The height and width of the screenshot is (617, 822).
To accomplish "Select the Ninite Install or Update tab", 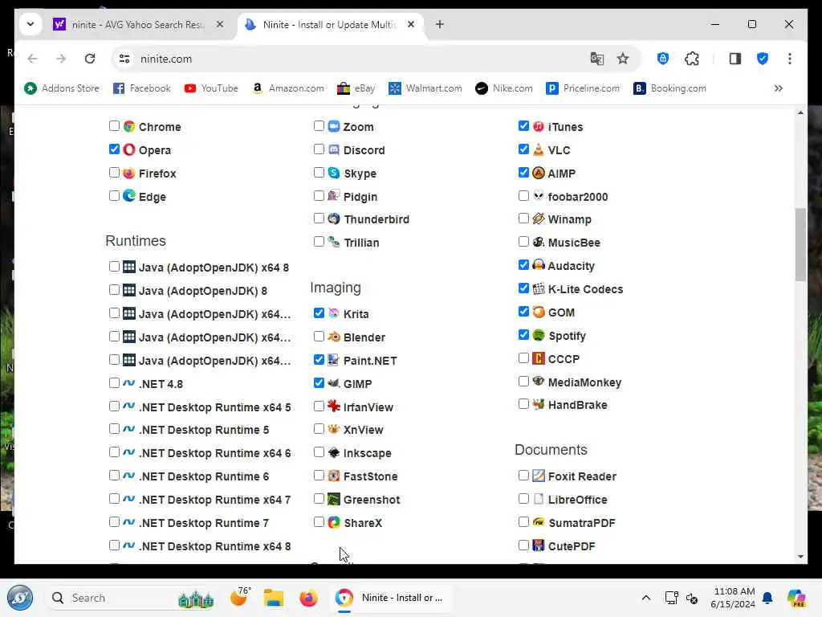I will pos(329,25).
